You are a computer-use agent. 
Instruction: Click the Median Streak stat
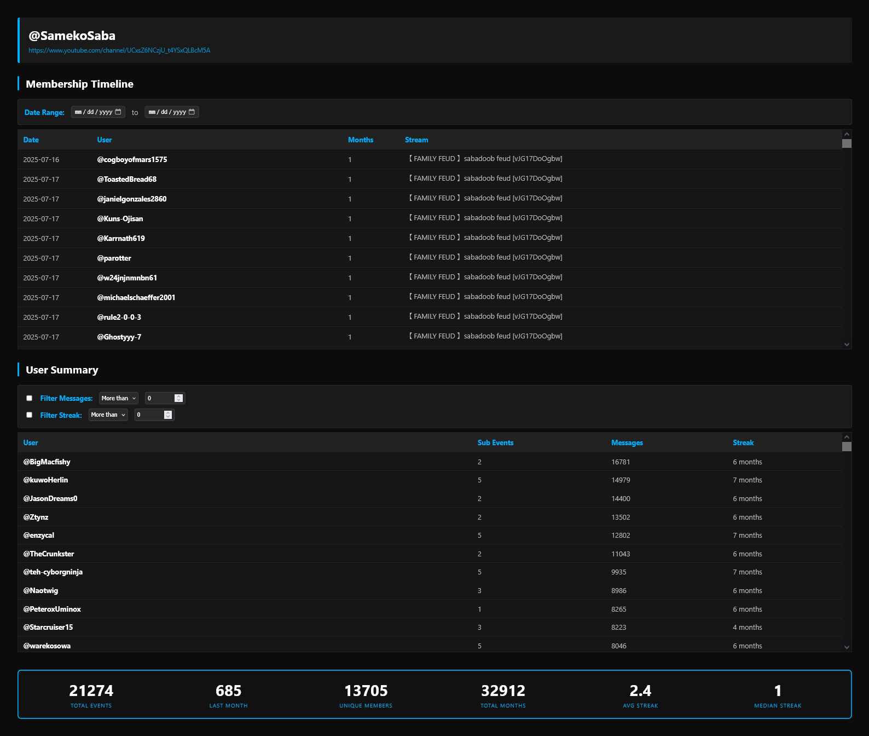coord(778,695)
